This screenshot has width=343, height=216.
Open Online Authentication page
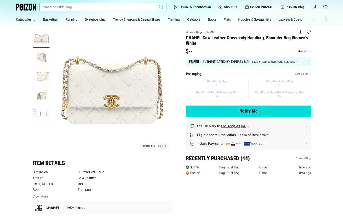[x=192, y=7]
